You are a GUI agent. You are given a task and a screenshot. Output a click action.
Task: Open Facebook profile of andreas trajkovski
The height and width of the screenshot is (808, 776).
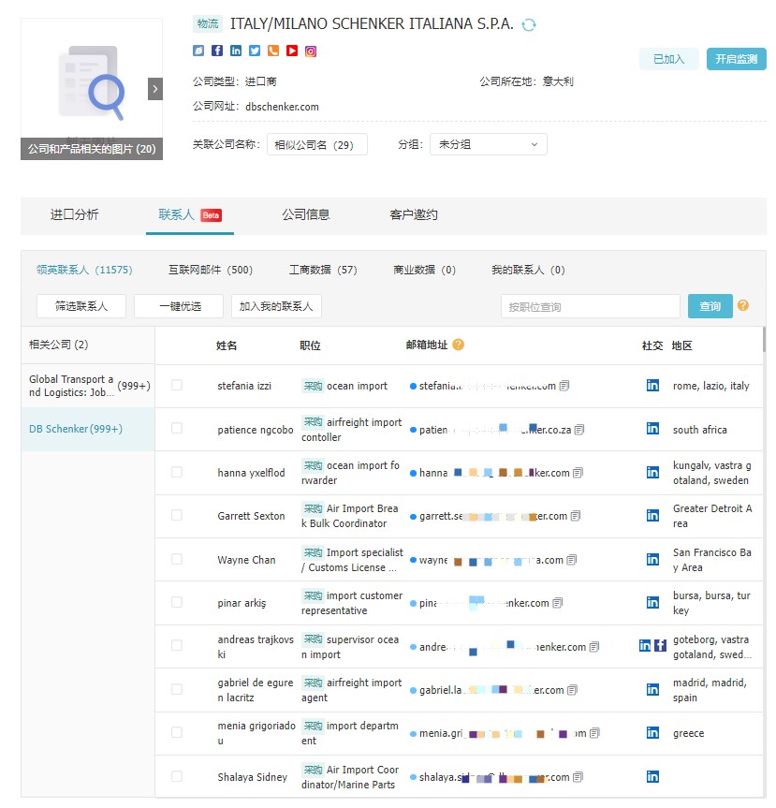click(660, 646)
